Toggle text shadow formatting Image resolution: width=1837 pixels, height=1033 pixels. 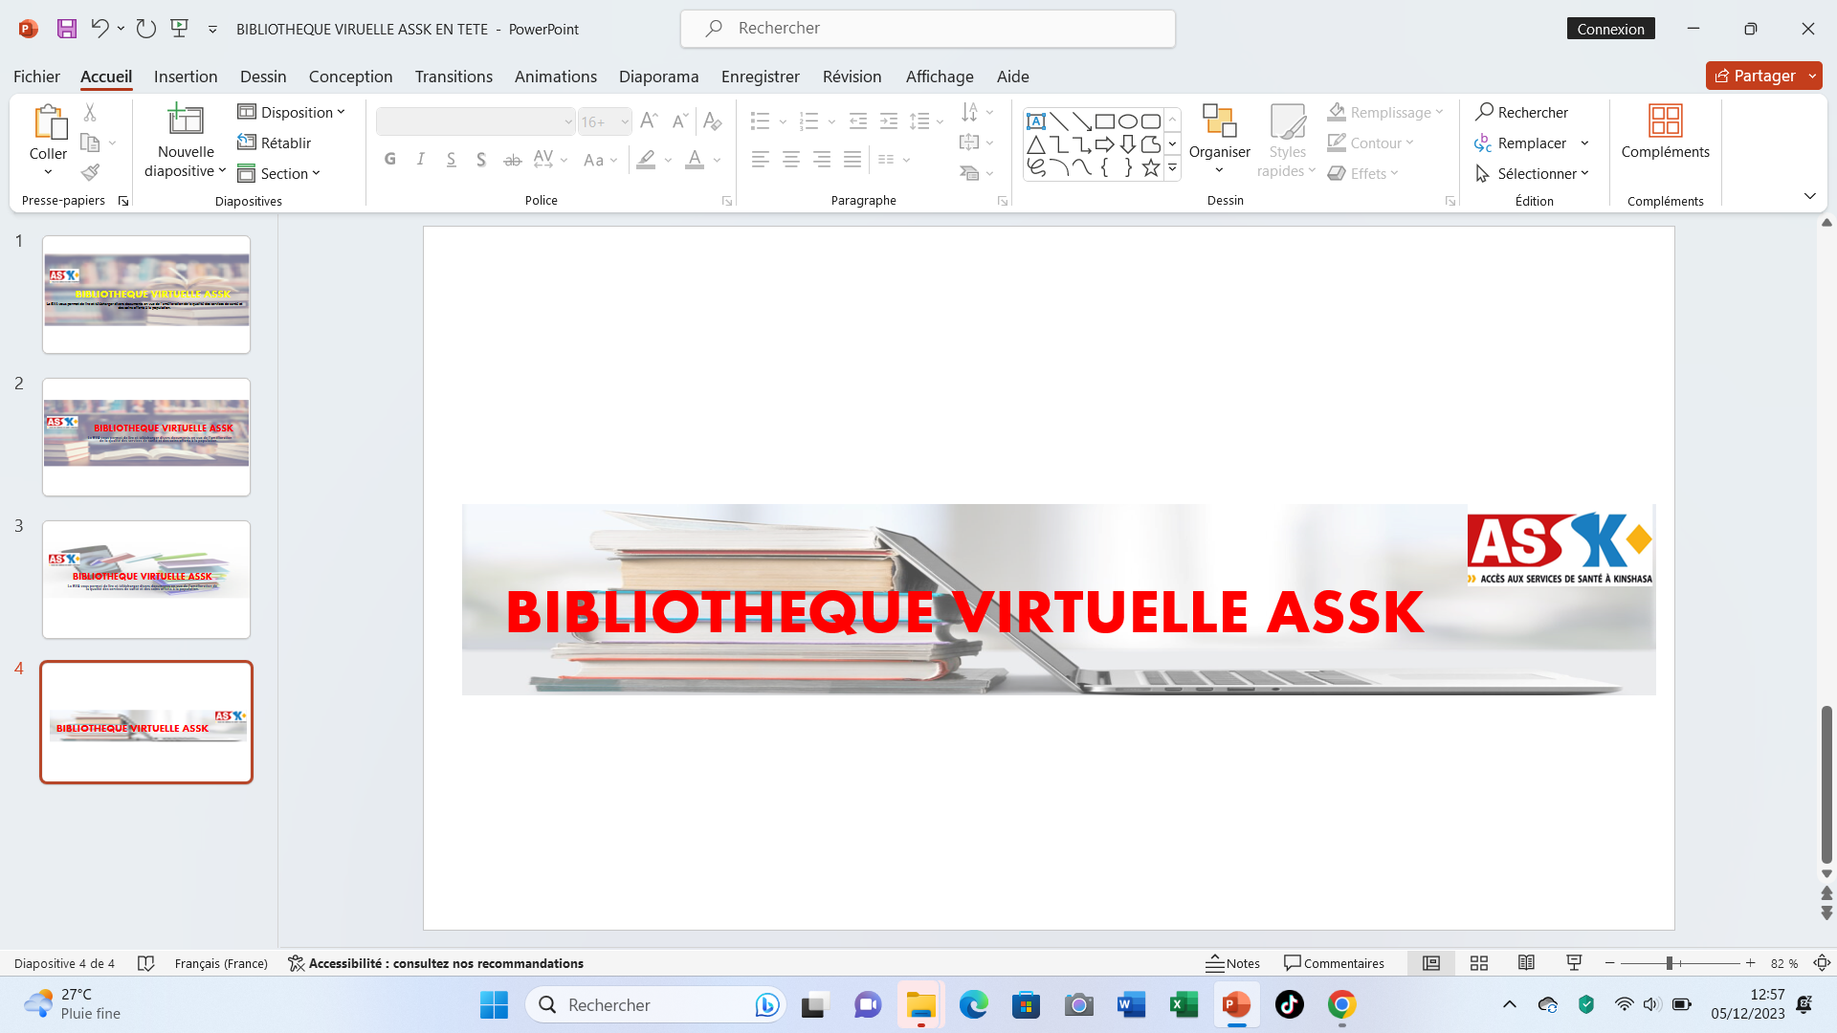click(x=481, y=160)
